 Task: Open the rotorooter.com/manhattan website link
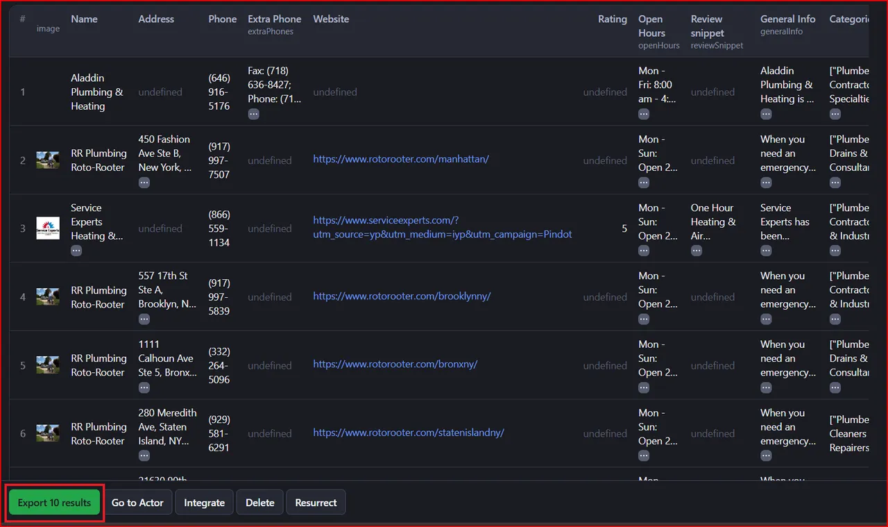click(x=401, y=159)
